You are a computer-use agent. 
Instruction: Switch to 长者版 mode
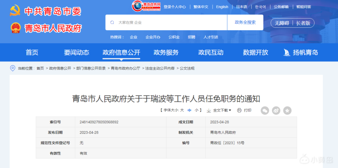click(x=303, y=23)
